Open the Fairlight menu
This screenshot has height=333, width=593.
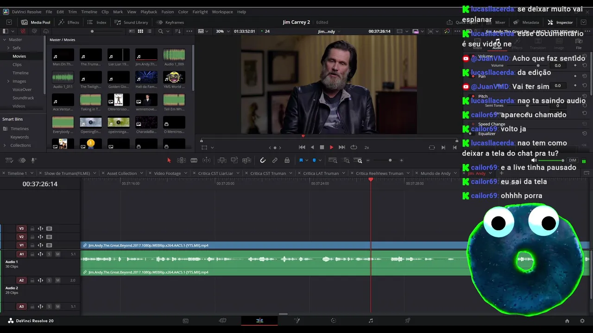[200, 12]
